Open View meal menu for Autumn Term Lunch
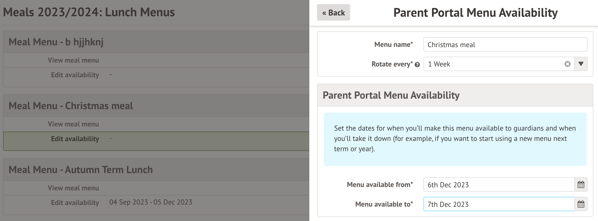This screenshot has height=221, width=598. (73, 188)
